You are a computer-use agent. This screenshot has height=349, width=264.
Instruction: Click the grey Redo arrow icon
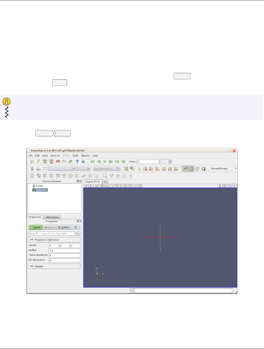[x=64, y=162]
